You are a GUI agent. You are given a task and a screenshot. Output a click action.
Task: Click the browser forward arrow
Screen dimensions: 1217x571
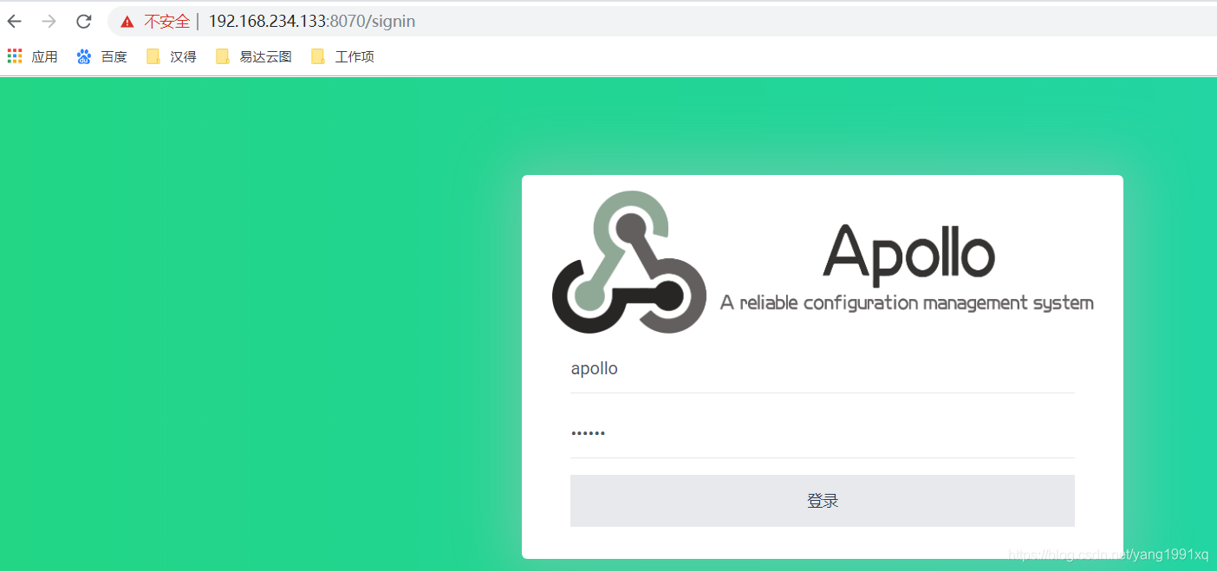tap(49, 22)
